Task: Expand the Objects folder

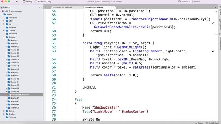Action: tap(4, 31)
